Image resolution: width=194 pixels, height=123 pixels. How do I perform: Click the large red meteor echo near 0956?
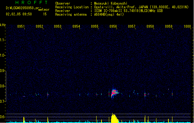coord(114,93)
